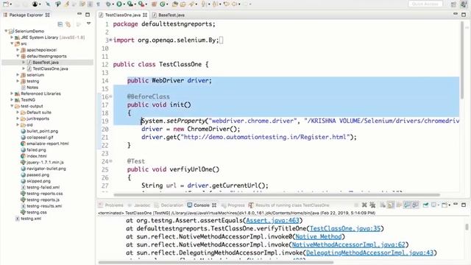
Task: Collapse all in Package Explorer
Action: pos(60,24)
